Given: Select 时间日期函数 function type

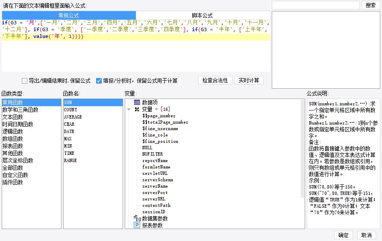Looking at the screenshot, I should tap(32, 124).
